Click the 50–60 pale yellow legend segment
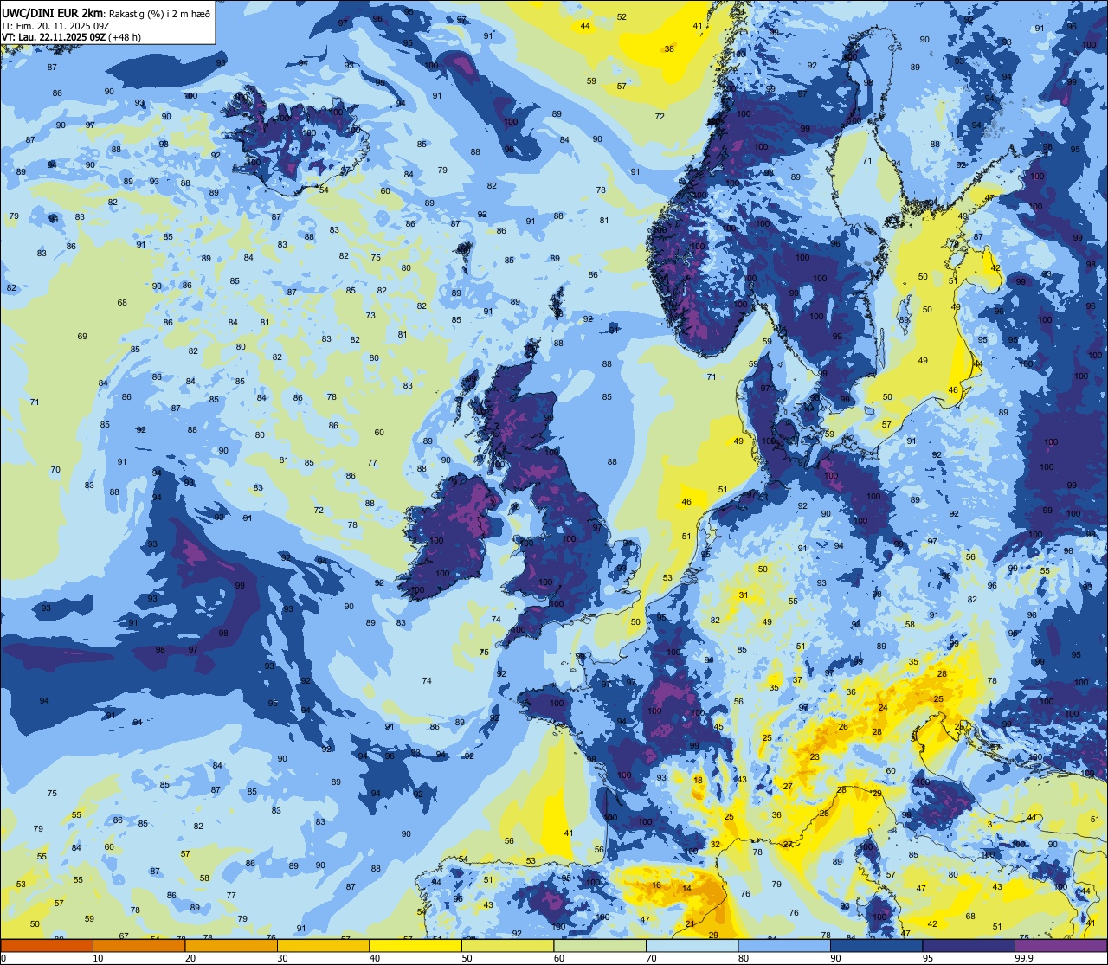1108x965 pixels. tap(507, 945)
